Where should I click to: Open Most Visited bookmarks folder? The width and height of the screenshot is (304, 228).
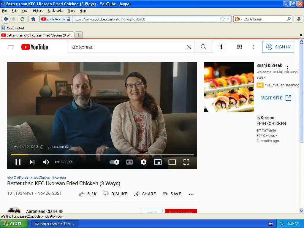[12, 28]
